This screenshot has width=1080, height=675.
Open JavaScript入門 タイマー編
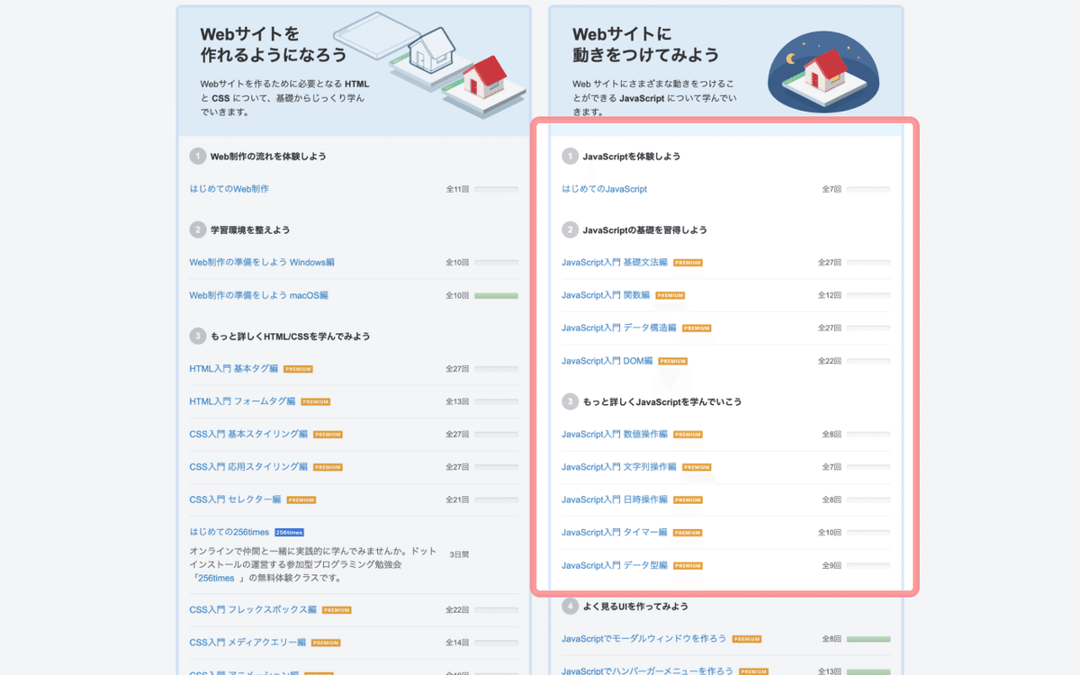click(x=615, y=532)
